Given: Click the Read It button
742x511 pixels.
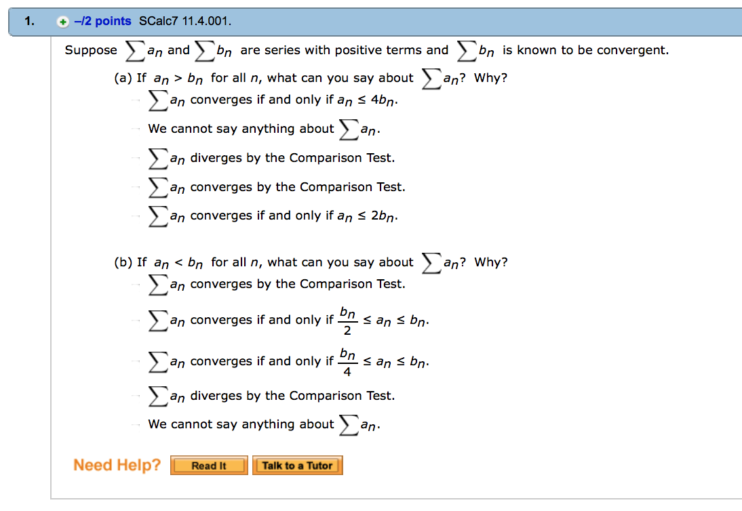Looking at the screenshot, I should coord(208,465).
